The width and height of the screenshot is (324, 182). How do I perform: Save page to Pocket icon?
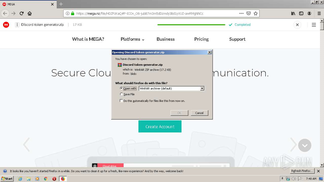tap(249, 13)
